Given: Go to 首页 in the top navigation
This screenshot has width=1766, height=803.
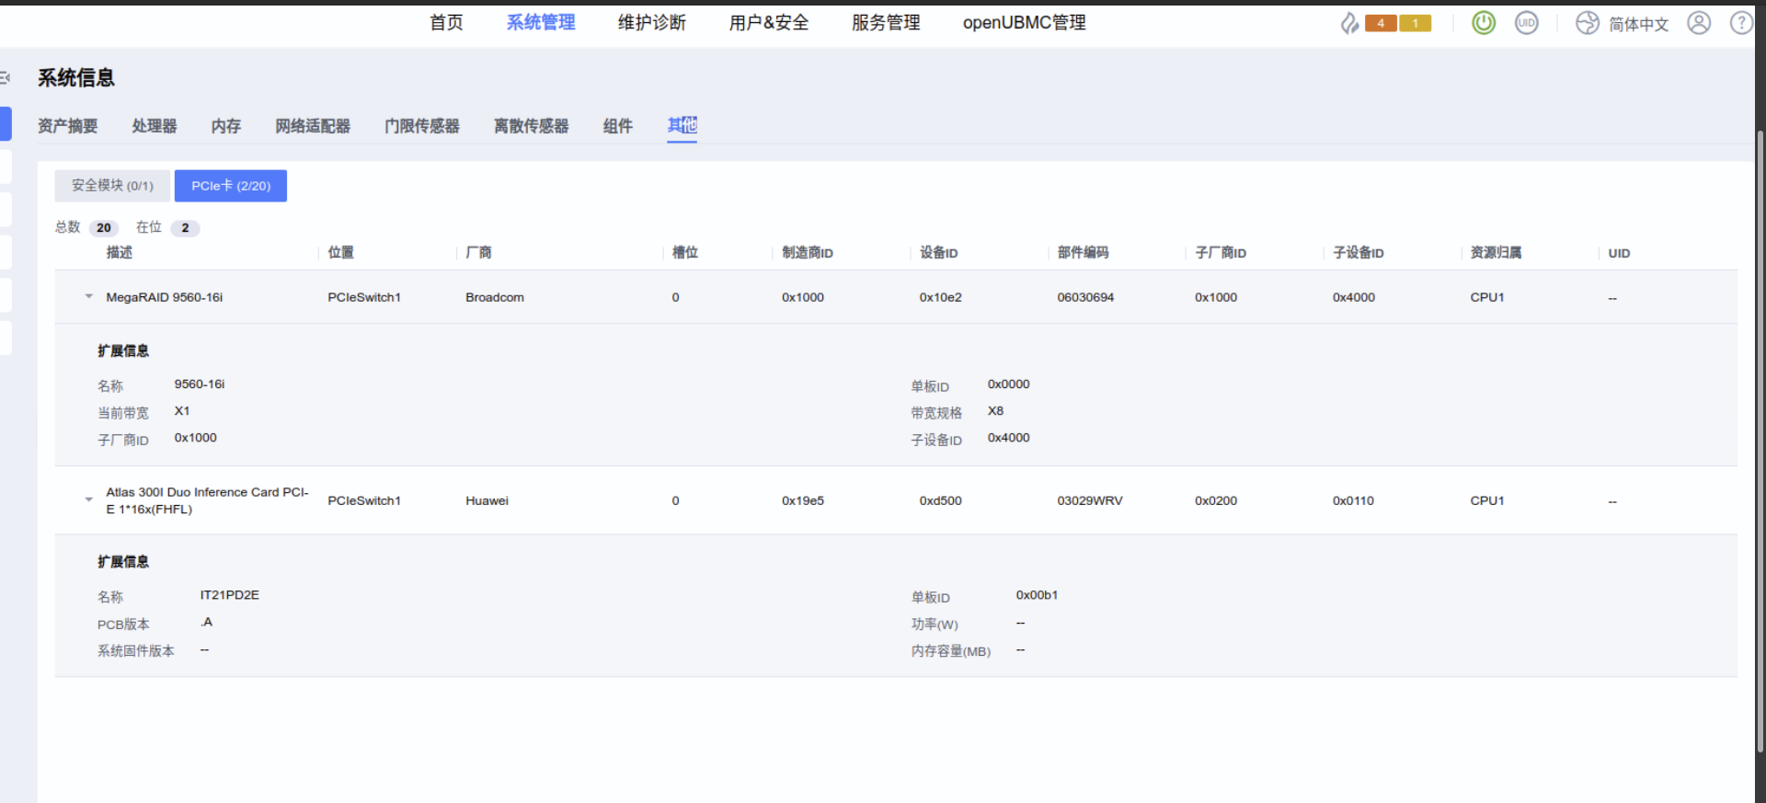Looking at the screenshot, I should [x=446, y=23].
